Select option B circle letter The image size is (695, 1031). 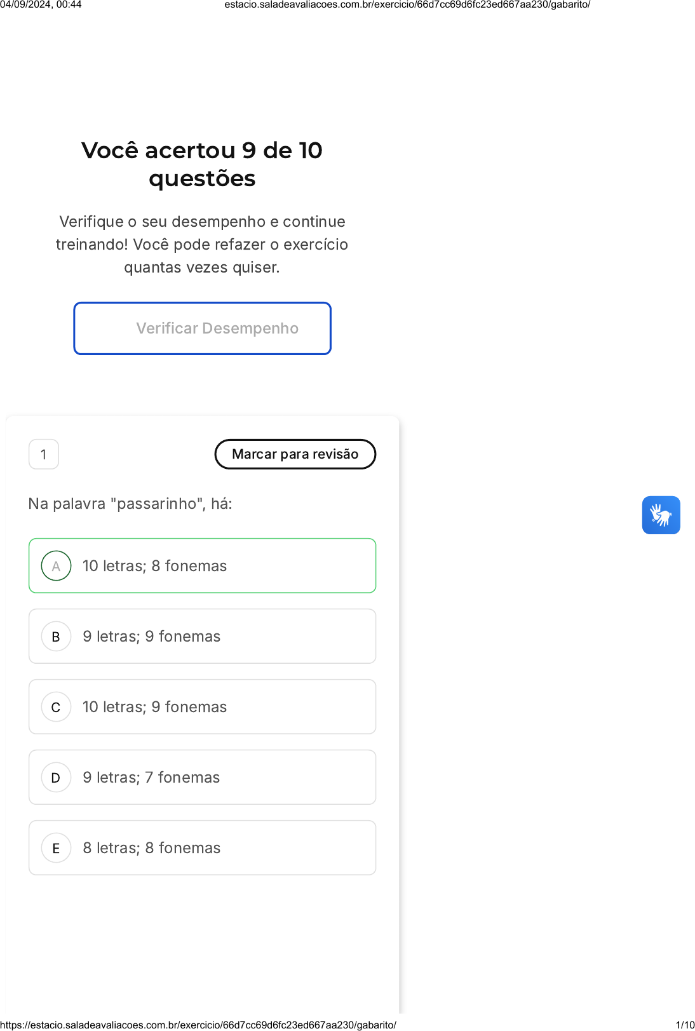pos(56,637)
